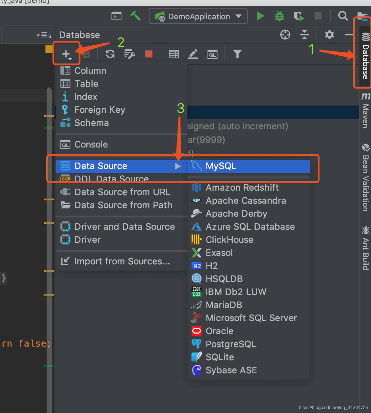The height and width of the screenshot is (413, 371).
Task: Select Microsoft SQL Server data source
Action: coord(249,318)
